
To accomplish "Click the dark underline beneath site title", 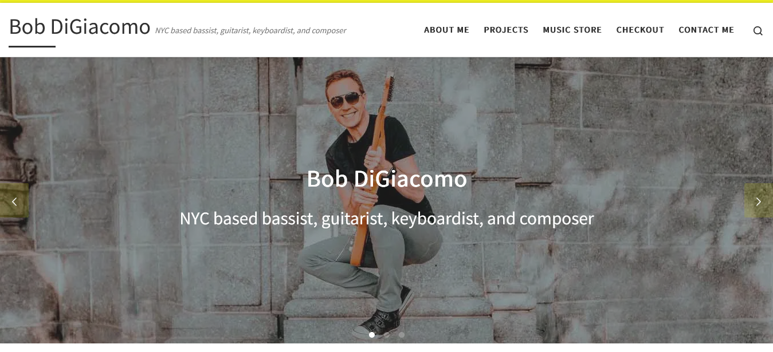I will (32, 46).
